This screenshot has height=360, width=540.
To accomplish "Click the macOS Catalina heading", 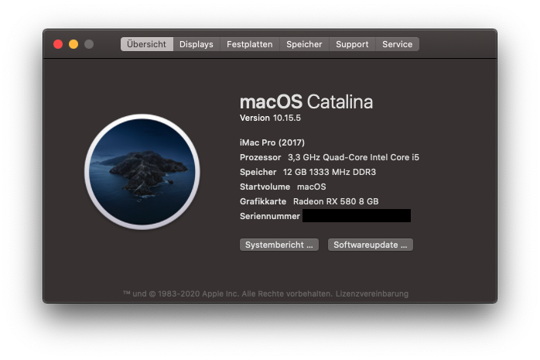I will click(x=306, y=102).
